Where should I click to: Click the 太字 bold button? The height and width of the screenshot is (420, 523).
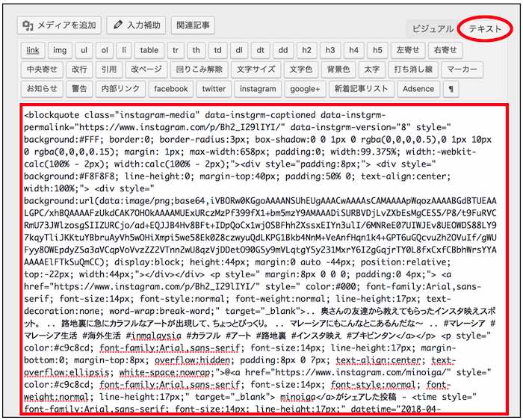[371, 70]
